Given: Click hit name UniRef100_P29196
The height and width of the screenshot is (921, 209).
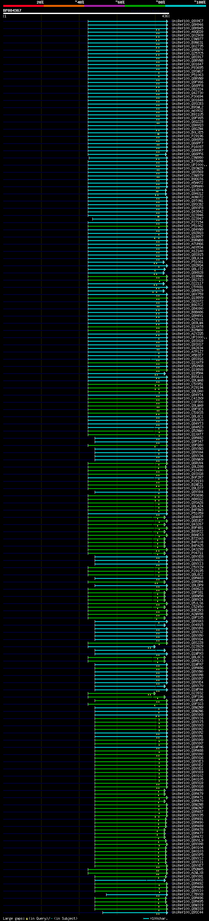Looking at the screenshot, I should [x=187, y=136].
